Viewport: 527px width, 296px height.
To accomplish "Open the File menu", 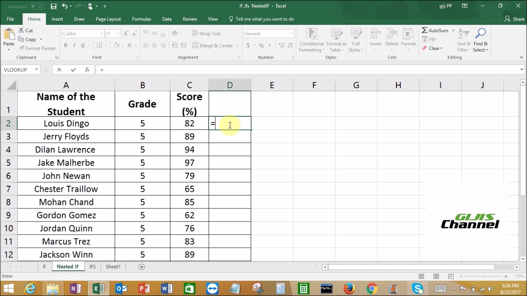I will tap(10, 19).
